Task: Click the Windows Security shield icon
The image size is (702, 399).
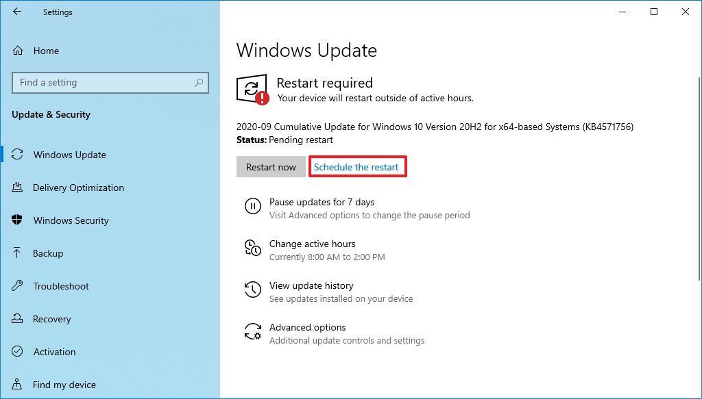Action: (x=17, y=220)
